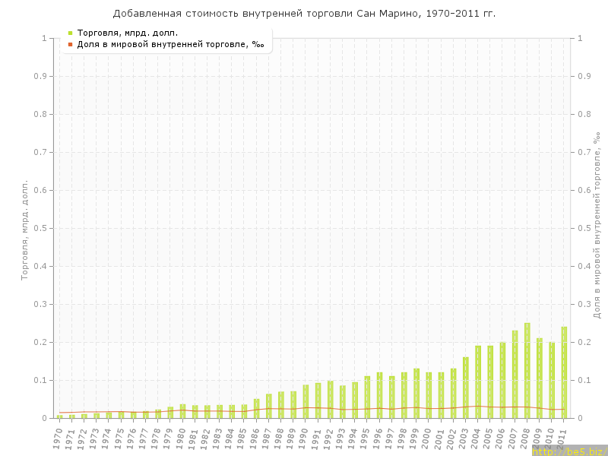Click the orange share line near 2004
This screenshot has width=608, height=456.
pos(477,406)
